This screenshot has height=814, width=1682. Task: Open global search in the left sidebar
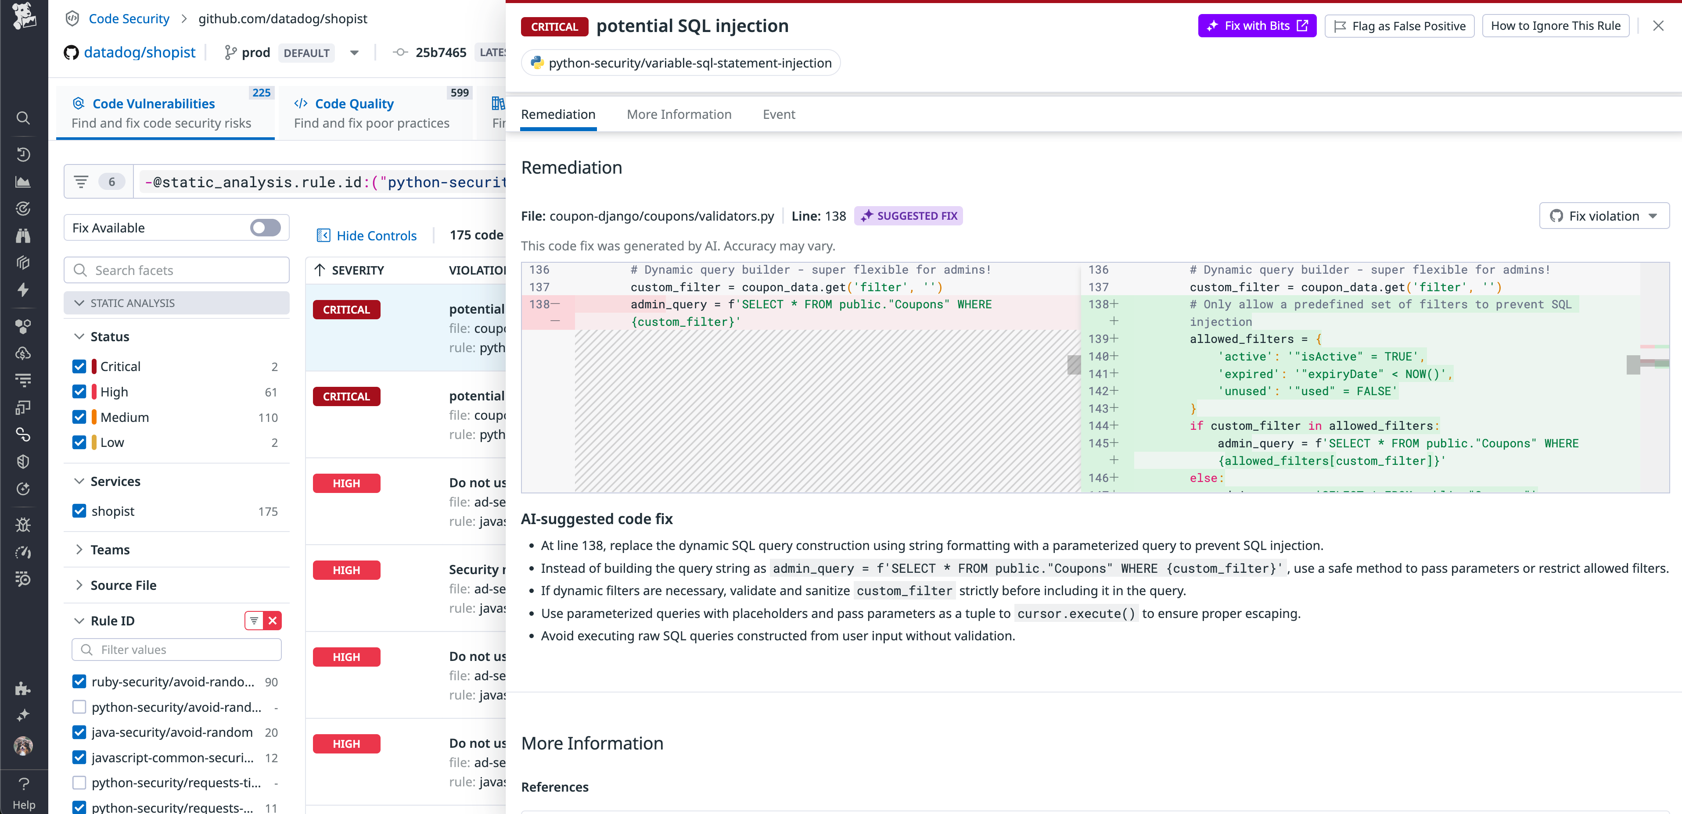[x=24, y=118]
